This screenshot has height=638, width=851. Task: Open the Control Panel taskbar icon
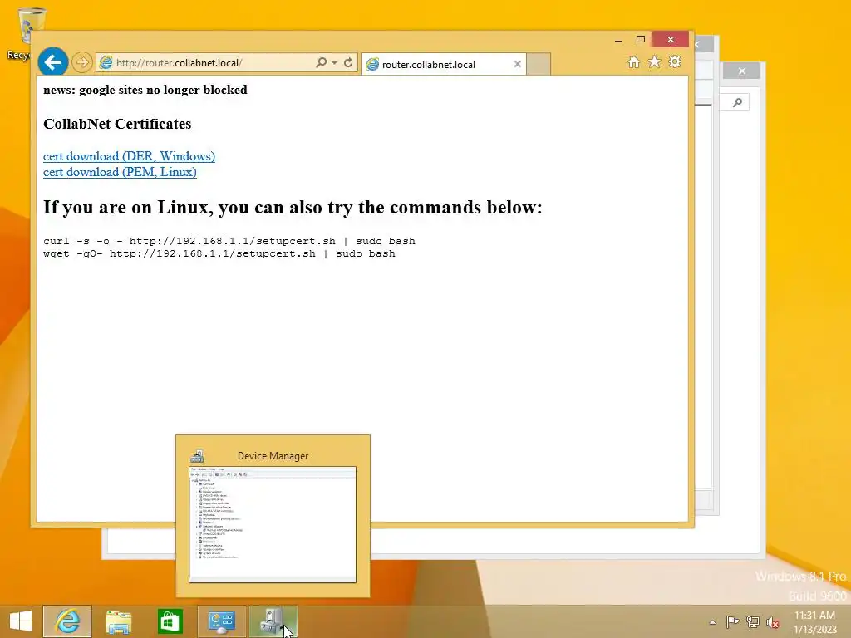point(221,621)
